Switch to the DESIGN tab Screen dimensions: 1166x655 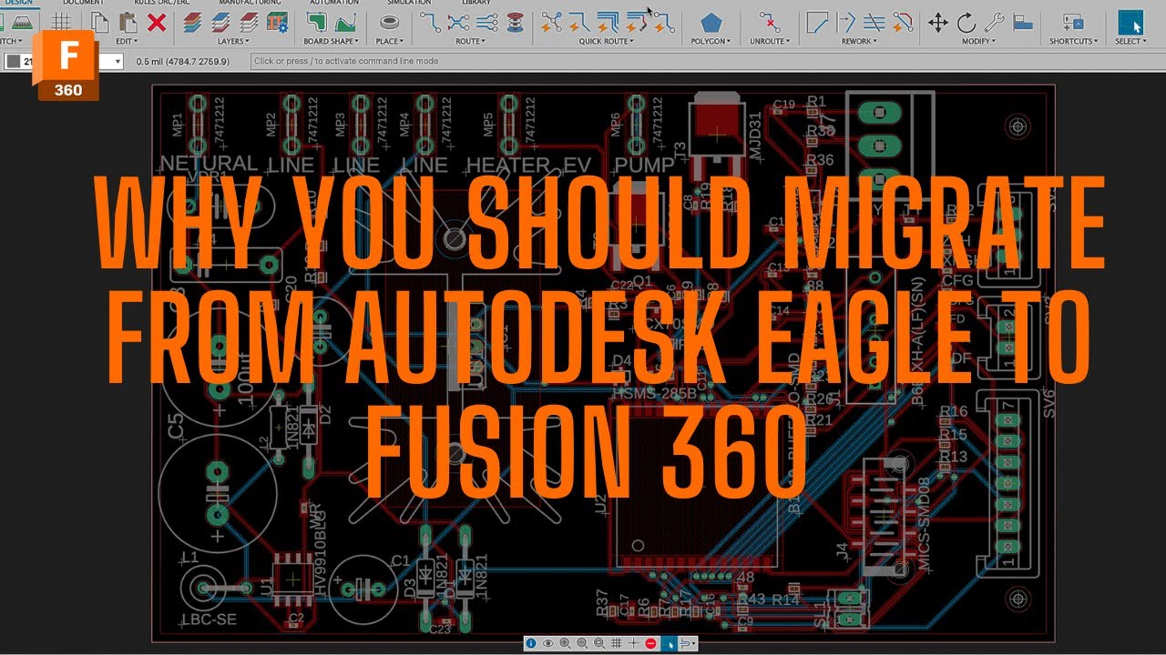19,3
